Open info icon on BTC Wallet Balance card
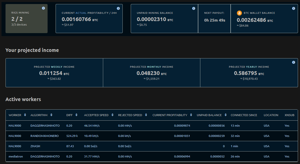 coord(293,9)
